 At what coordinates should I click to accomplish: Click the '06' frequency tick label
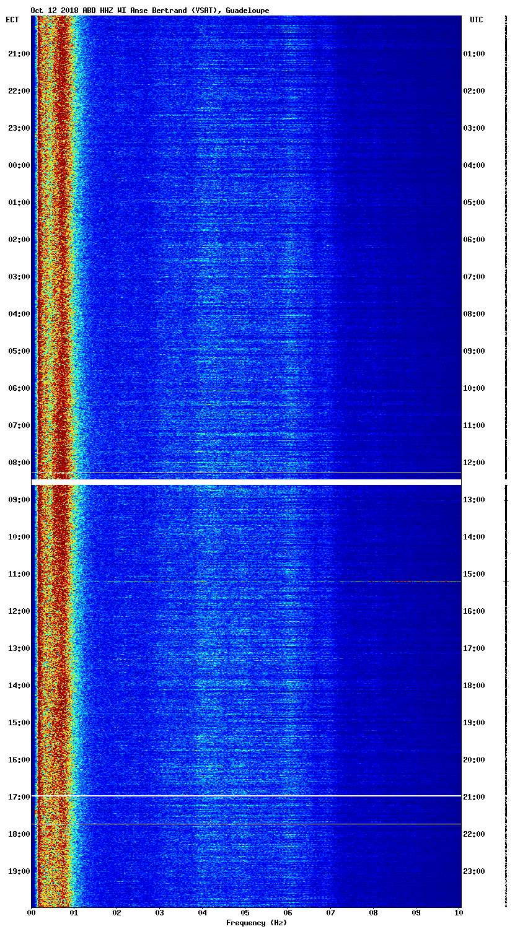pyautogui.click(x=288, y=913)
